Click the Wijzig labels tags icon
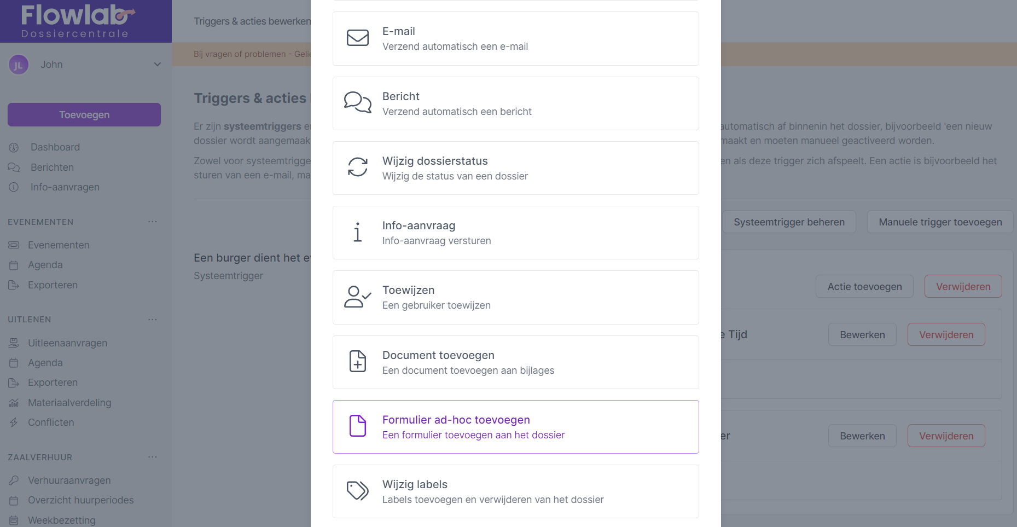 click(x=358, y=490)
